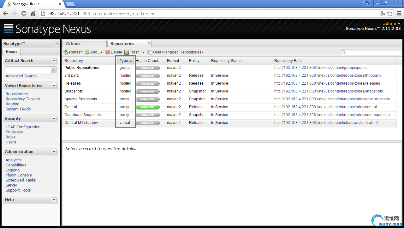The image size is (404, 229).
Task: Sort by the Type column header
Action: point(125,61)
